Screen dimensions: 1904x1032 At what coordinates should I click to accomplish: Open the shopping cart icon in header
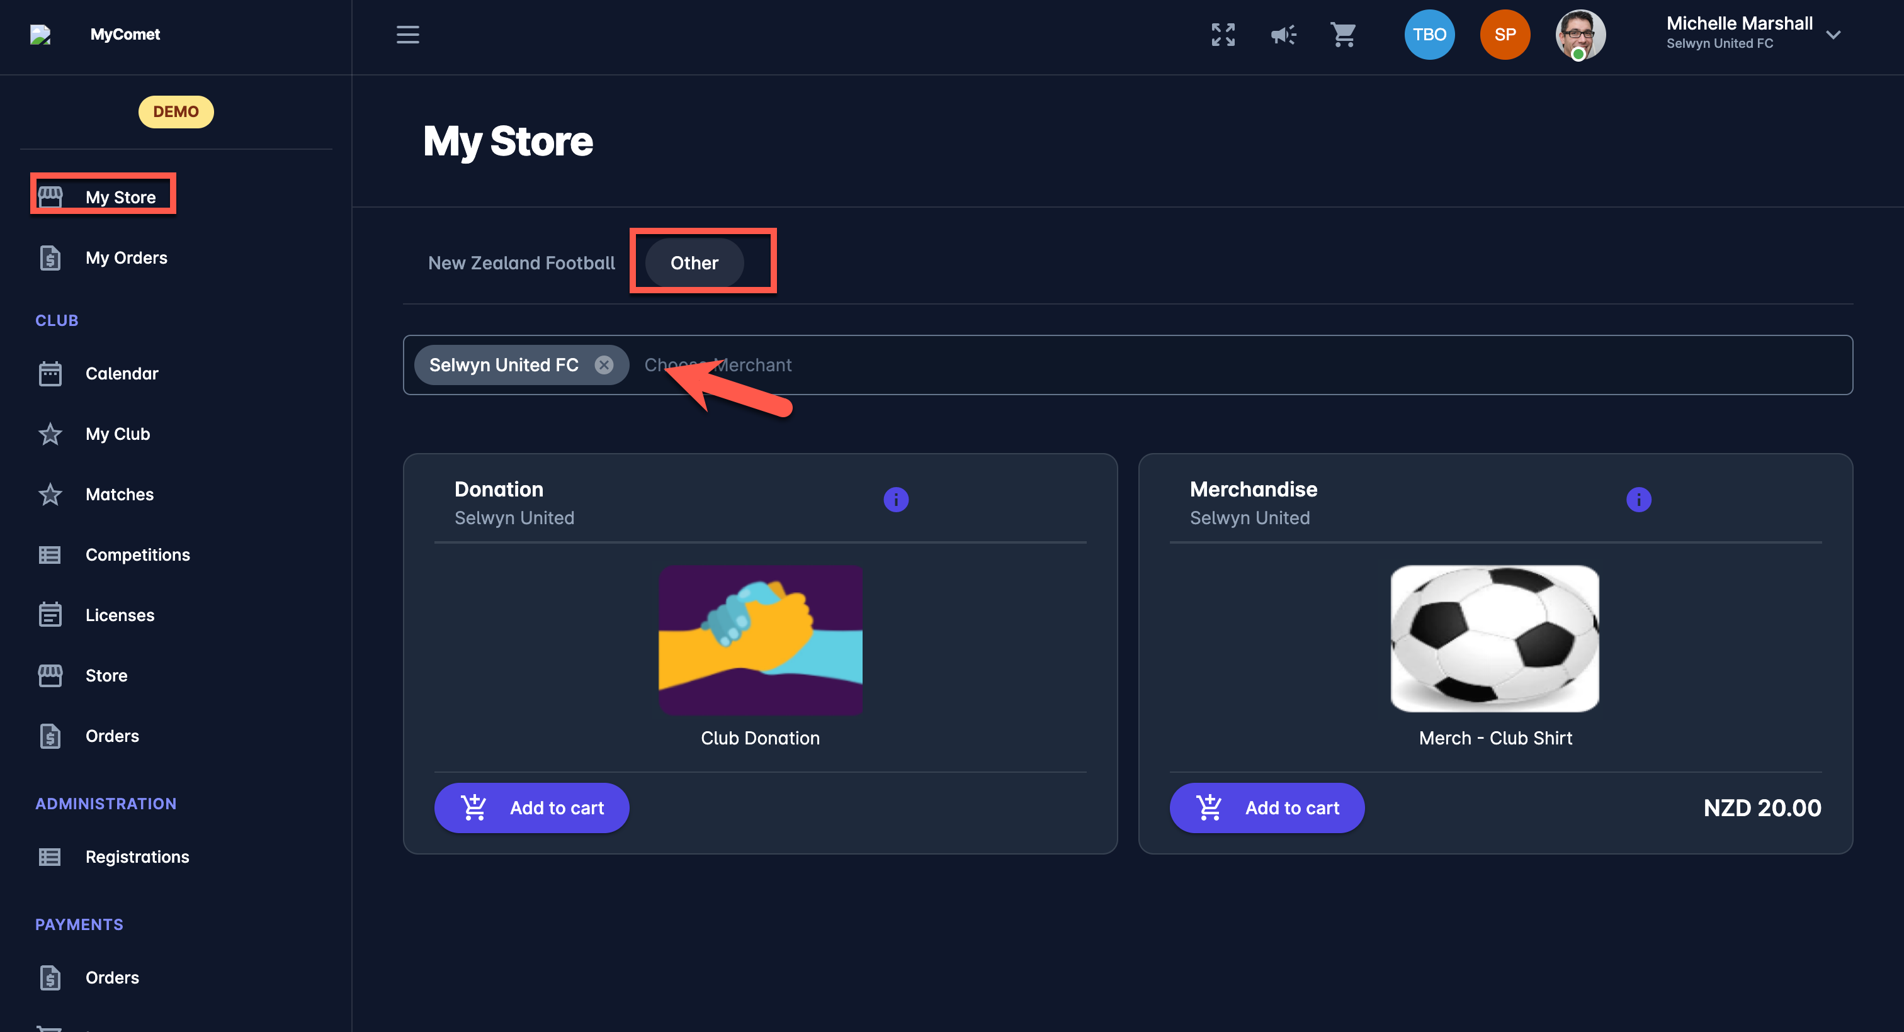(1343, 35)
